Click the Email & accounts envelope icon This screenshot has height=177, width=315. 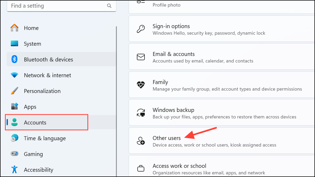pos(141,57)
